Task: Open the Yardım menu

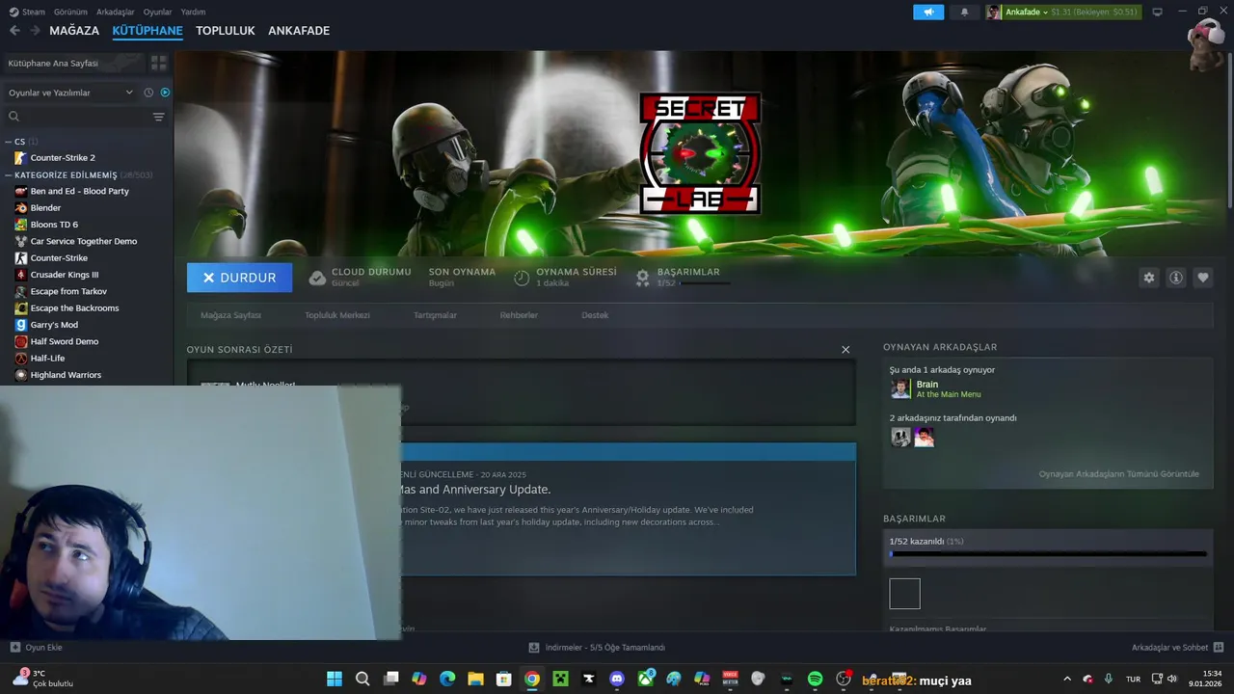Action: tap(193, 12)
